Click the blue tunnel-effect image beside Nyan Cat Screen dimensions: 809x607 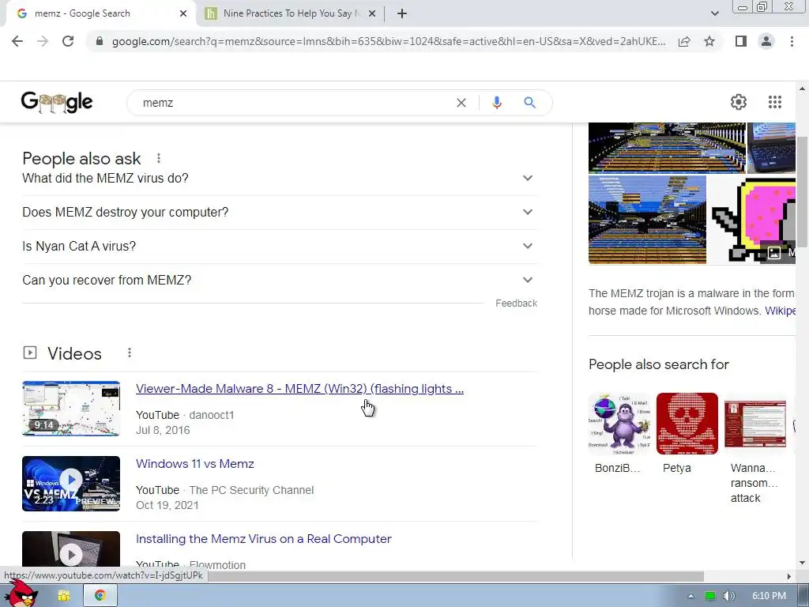[648, 220]
